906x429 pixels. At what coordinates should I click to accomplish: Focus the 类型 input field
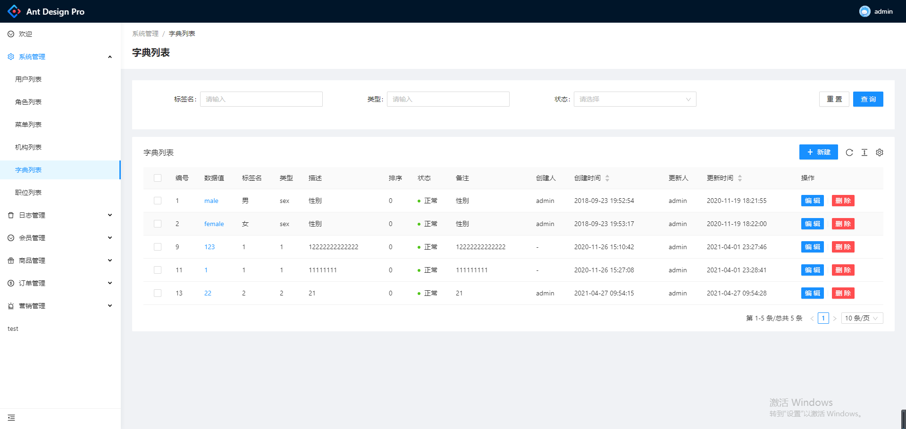coord(448,99)
